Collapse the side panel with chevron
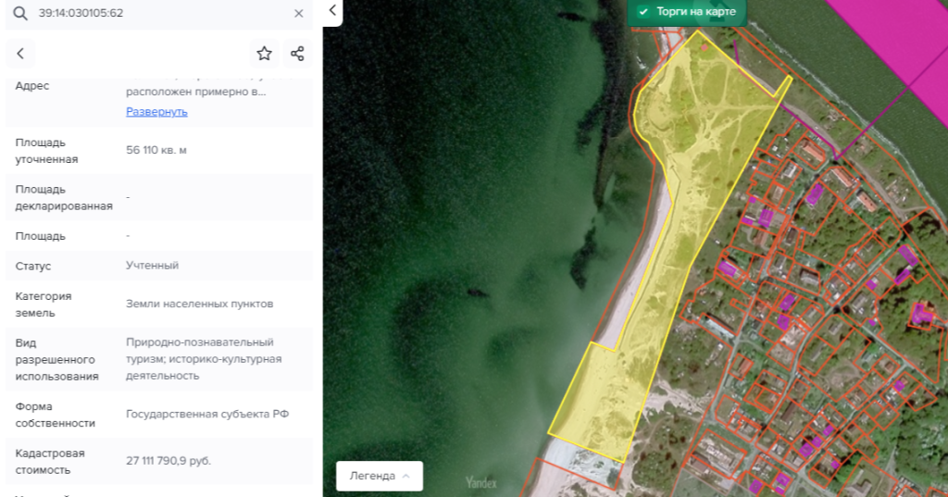This screenshot has height=497, width=948. (x=332, y=10)
